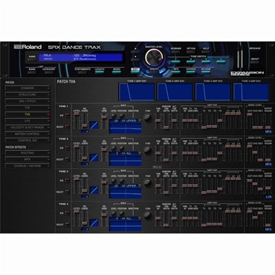The width and height of the screenshot is (275, 275).
Task: Toggle the Portamento switch
Action: pyautogui.click(x=82, y=72)
